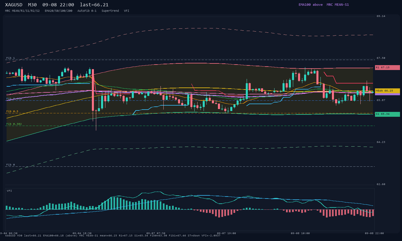Select the Supertrend indicator legend
The width and height of the screenshot is (402, 241).
(x=110, y=11)
